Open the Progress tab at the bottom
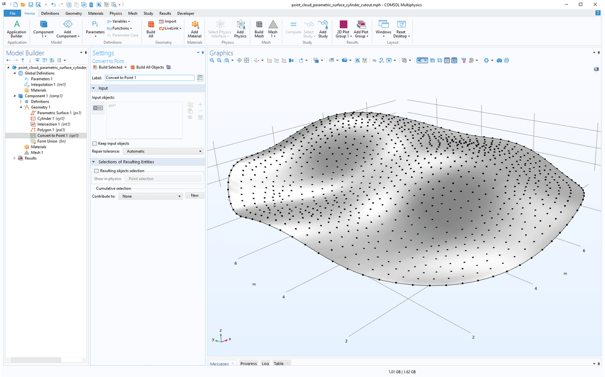Image resolution: width=605 pixels, height=377 pixels. (x=249, y=363)
